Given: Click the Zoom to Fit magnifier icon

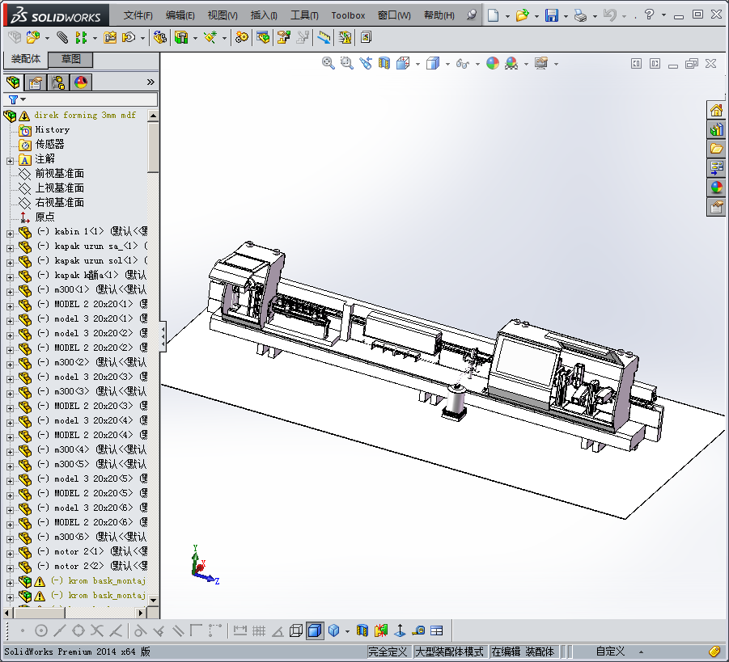Looking at the screenshot, I should (328, 63).
